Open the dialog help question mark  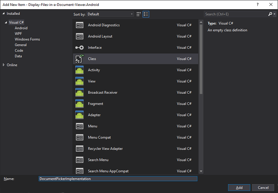click(258, 4)
